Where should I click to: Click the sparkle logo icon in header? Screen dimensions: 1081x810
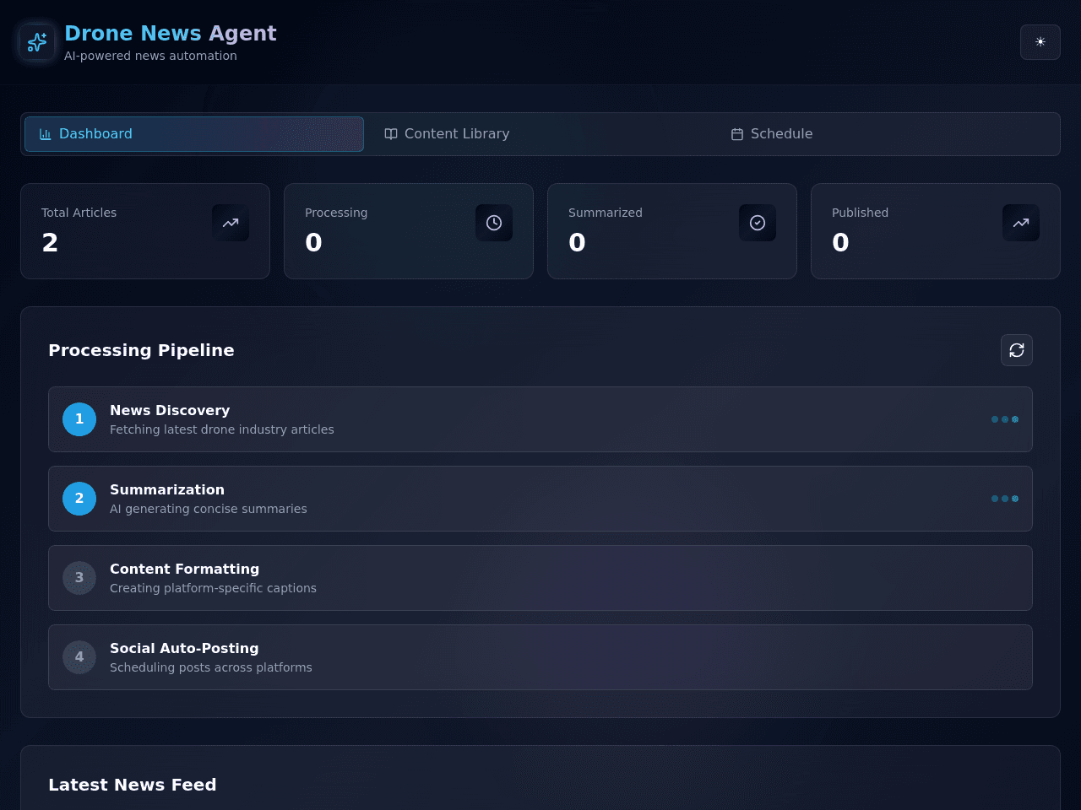pos(37,42)
